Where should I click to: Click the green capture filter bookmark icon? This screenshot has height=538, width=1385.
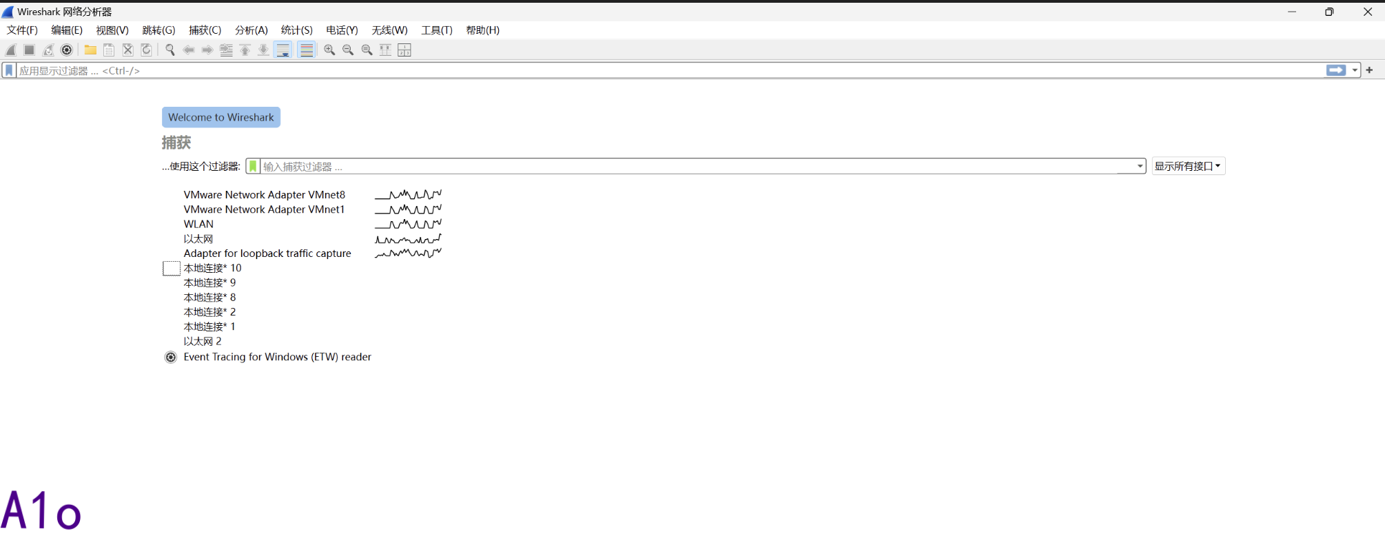(x=253, y=166)
